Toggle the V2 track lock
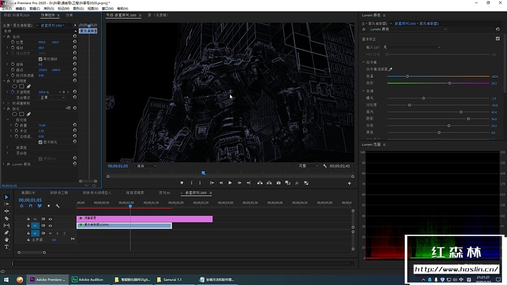The image size is (507, 285). click(x=29, y=219)
